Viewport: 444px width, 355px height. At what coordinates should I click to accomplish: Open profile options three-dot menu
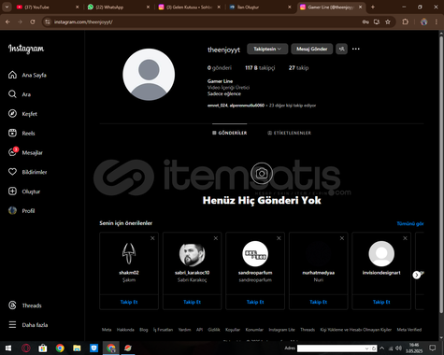(x=356, y=49)
